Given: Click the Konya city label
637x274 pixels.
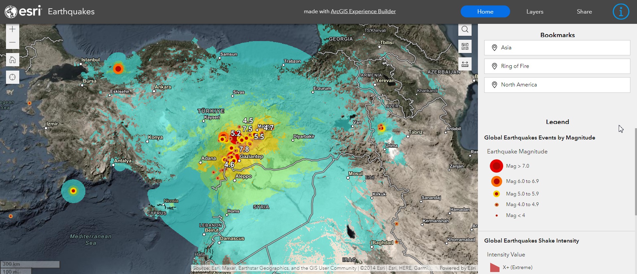Looking at the screenshot, I should point(155,137).
